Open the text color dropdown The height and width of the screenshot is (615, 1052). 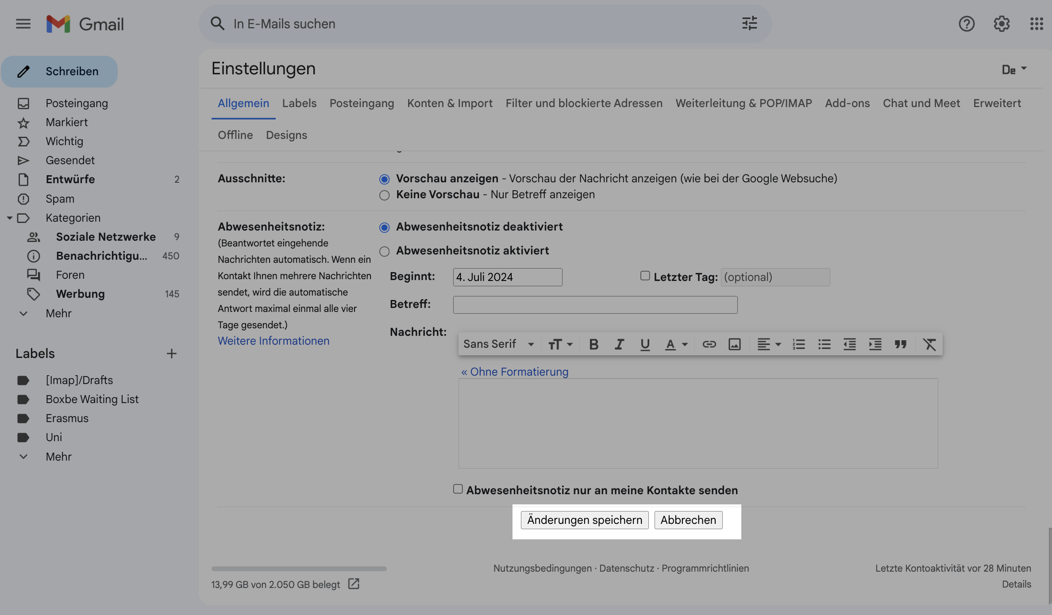(x=676, y=344)
